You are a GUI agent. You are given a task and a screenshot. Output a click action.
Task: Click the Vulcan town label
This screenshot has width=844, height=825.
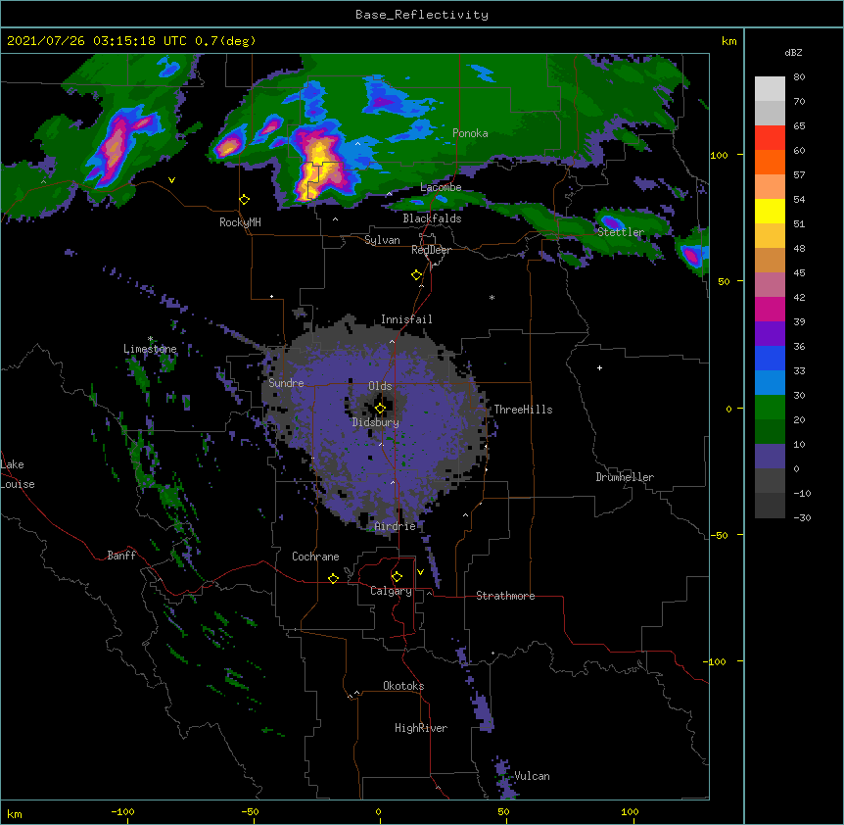click(x=532, y=776)
